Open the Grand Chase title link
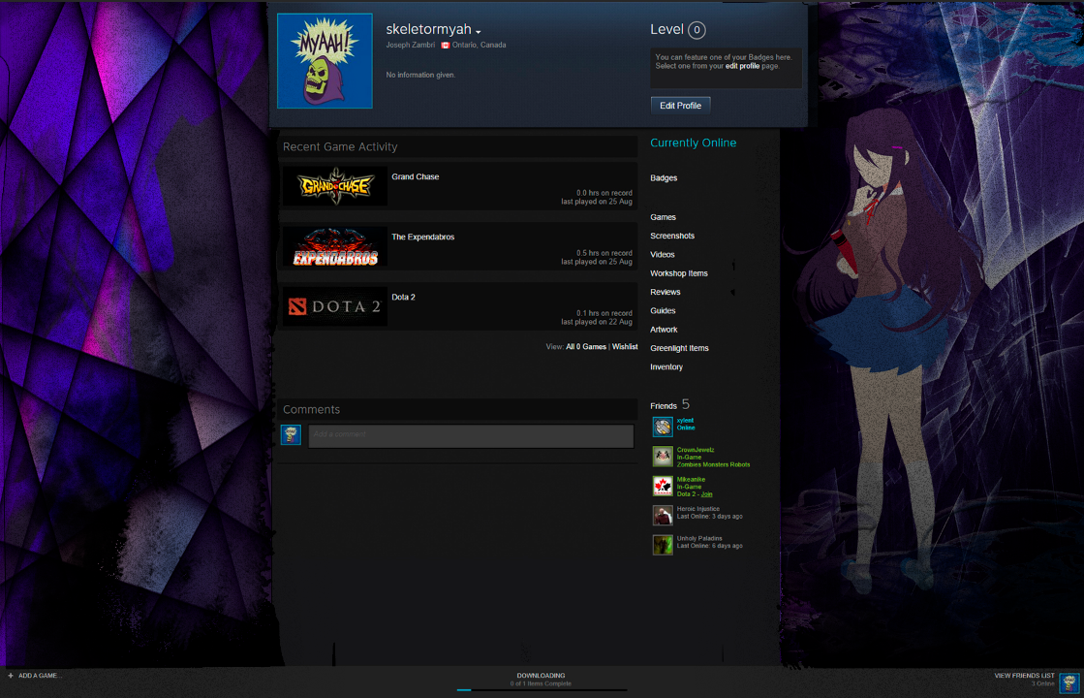Image resolution: width=1084 pixels, height=698 pixels. pos(415,177)
